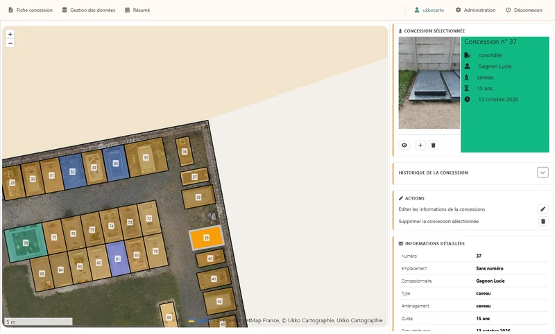
Task: Open the Résumé menu item
Action: click(137, 10)
